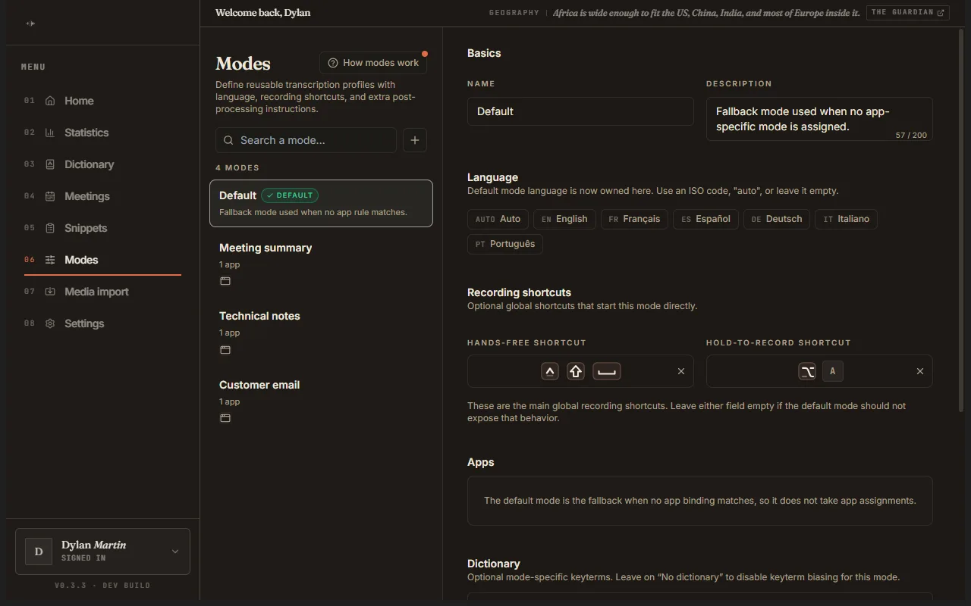971x606 pixels.
Task: Select the Auto language option
Action: (498, 219)
